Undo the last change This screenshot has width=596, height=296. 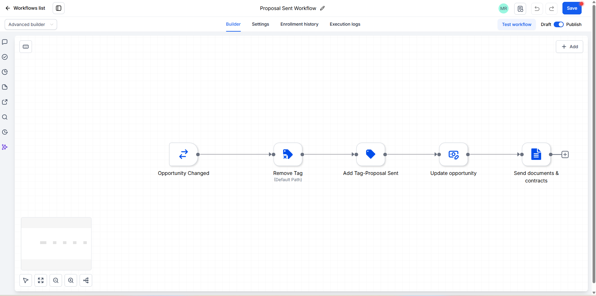click(537, 8)
